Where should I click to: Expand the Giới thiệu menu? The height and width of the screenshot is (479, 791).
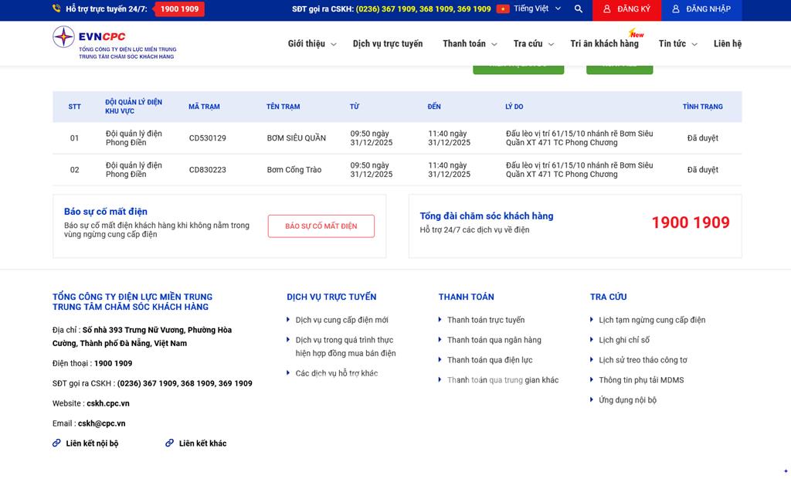[311, 44]
